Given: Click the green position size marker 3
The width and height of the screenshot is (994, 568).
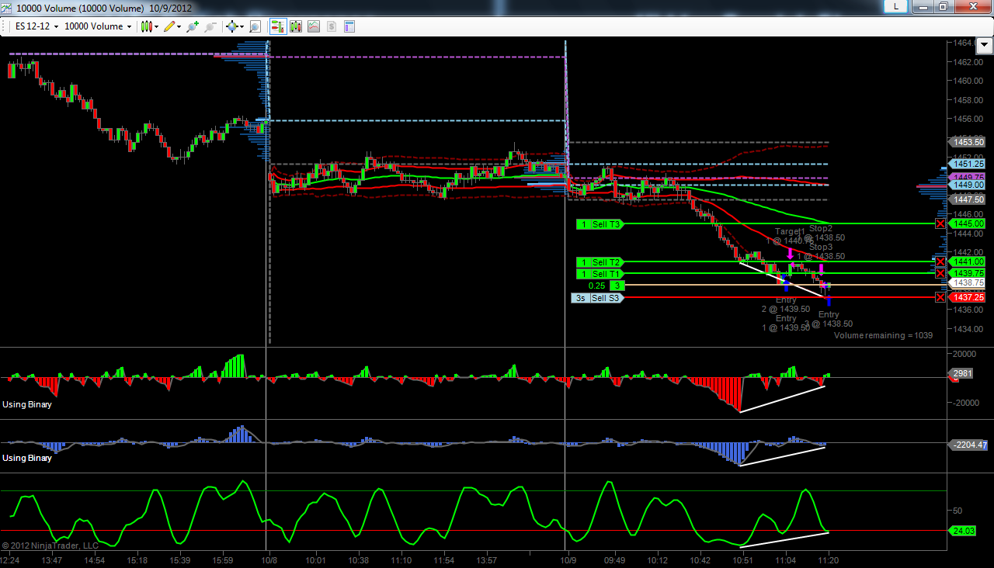Looking at the screenshot, I should tap(617, 286).
